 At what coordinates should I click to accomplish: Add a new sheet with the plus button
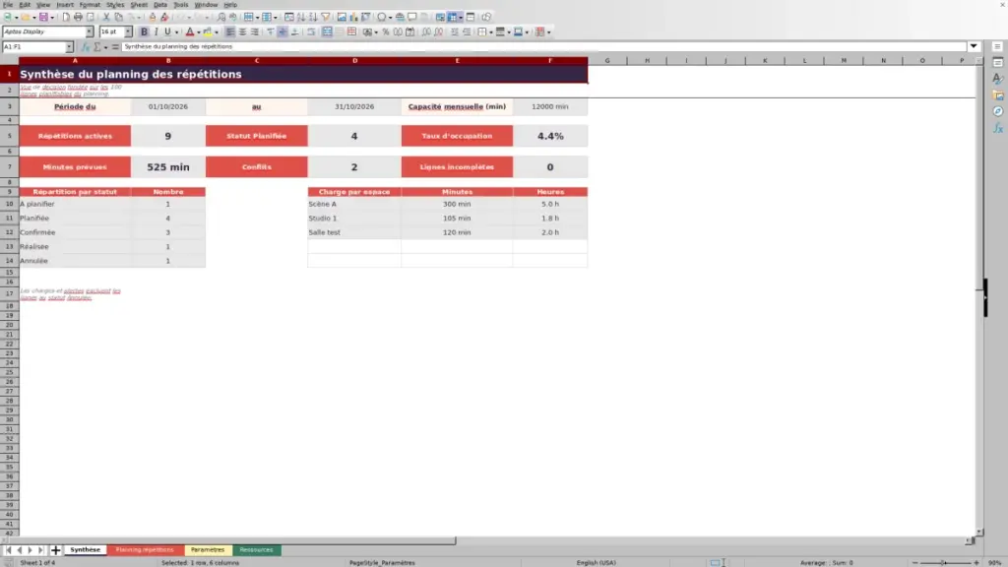[x=55, y=550]
